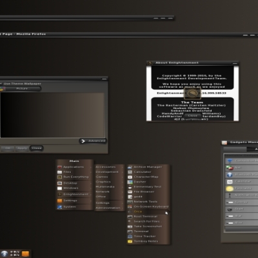Open the Office category
Viewport: 258px width, 258px height.
click(110, 197)
